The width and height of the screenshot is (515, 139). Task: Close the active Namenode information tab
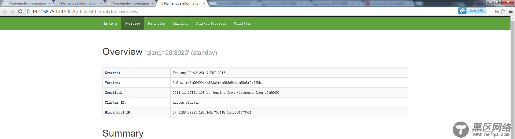click(x=204, y=3)
